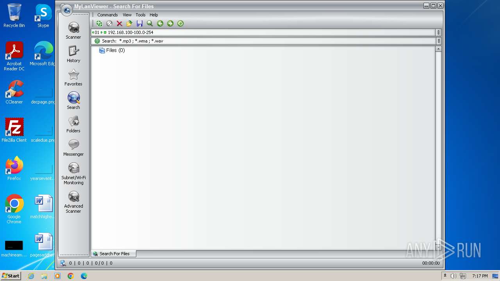Open Firefox desktop shortcut

(x=14, y=169)
